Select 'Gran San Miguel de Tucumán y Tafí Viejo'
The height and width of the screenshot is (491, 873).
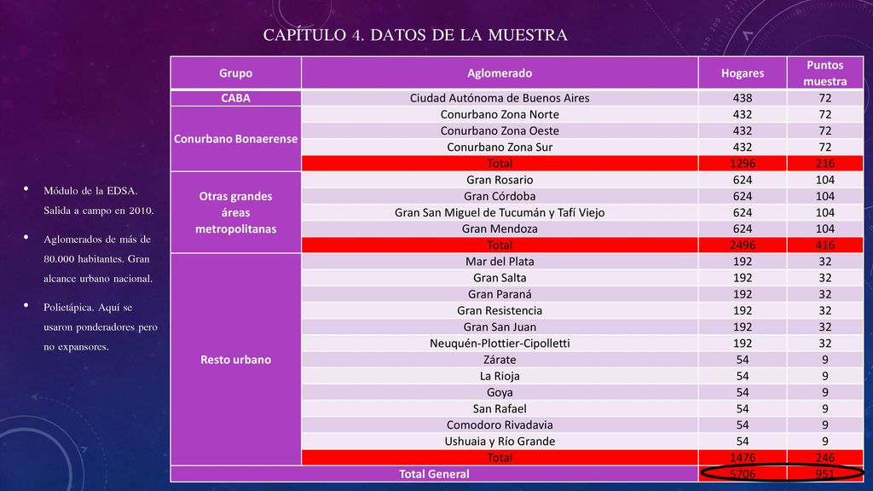point(500,212)
